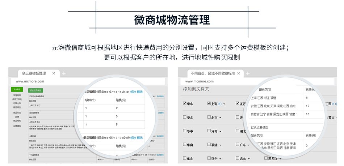
Task: Expand the 北京 city dropdown arrow
Action: (220, 118)
